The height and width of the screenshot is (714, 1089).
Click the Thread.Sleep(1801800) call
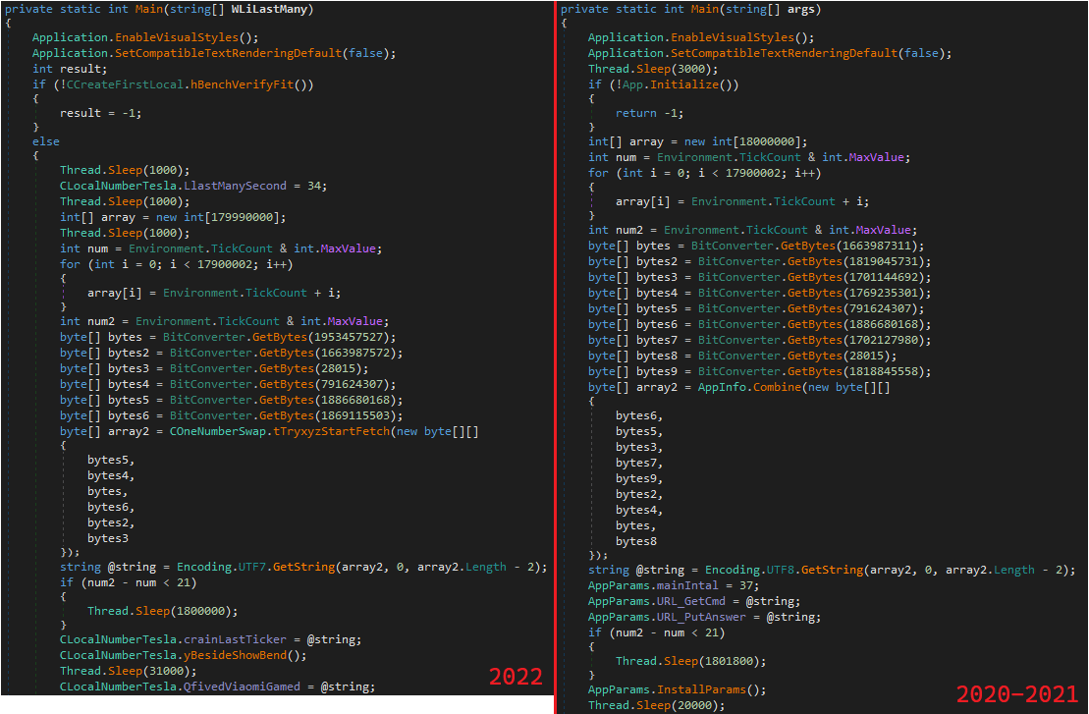(691, 662)
